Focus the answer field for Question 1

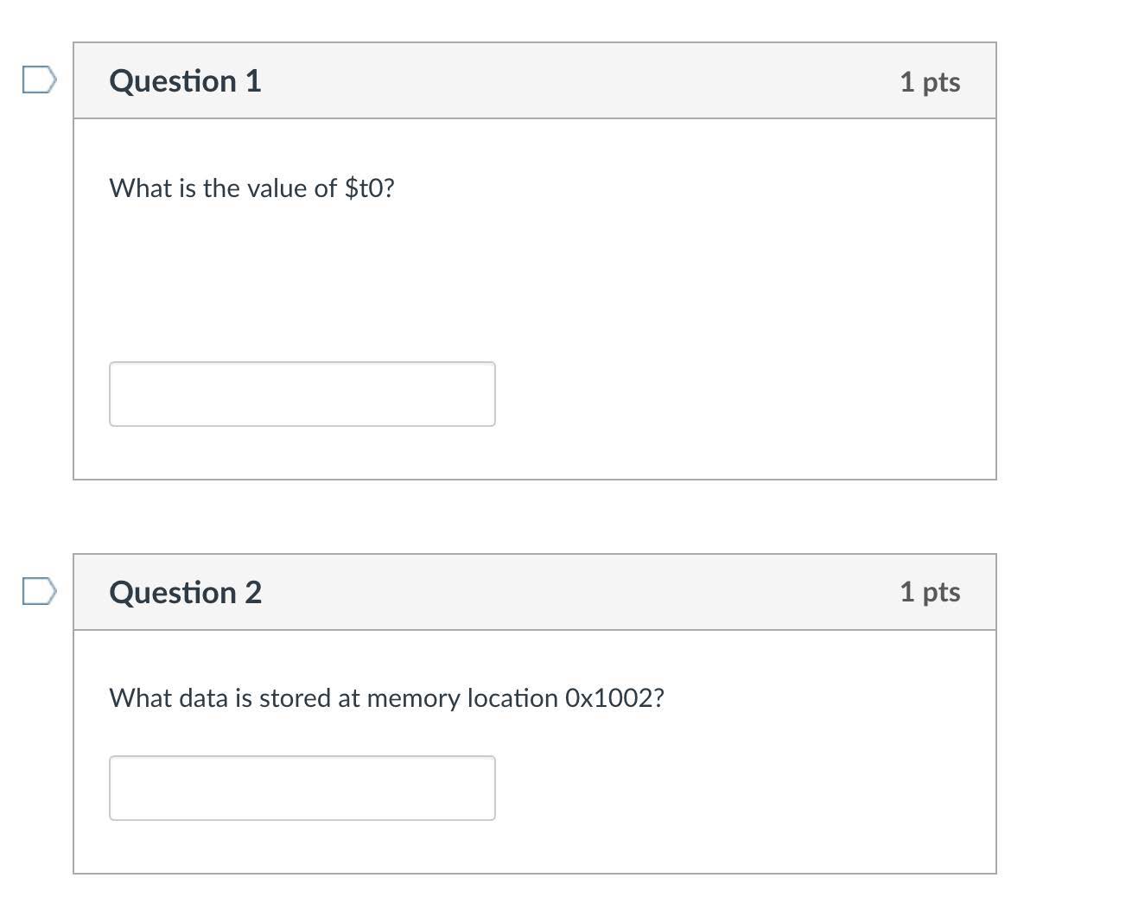302,394
